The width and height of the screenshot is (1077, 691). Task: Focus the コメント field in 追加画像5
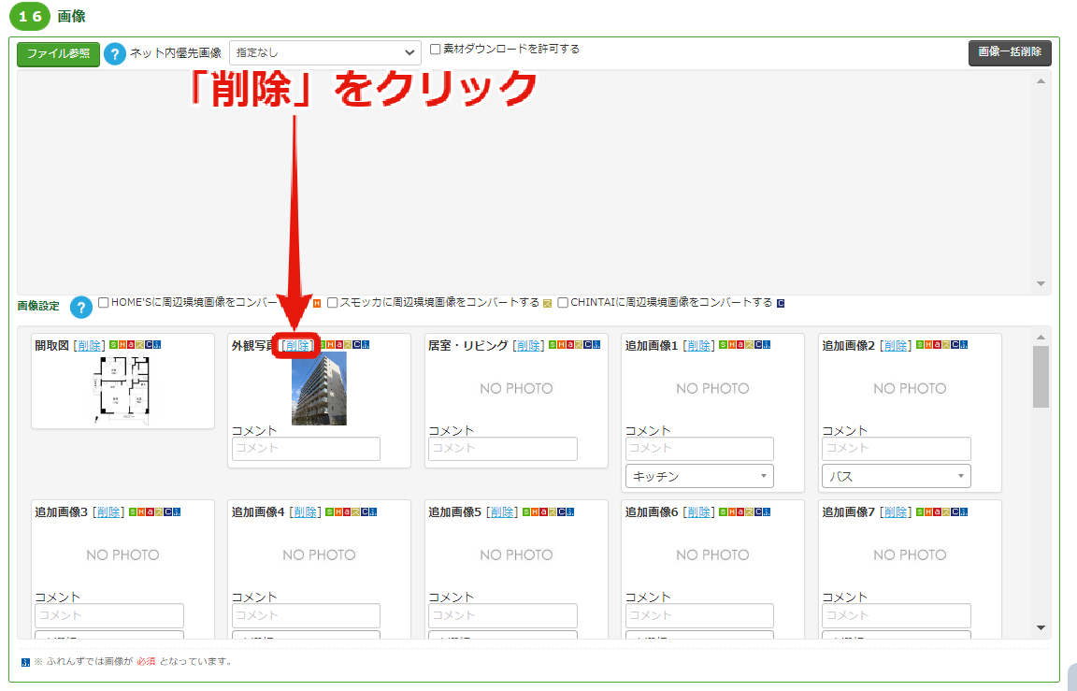pyautogui.click(x=503, y=615)
